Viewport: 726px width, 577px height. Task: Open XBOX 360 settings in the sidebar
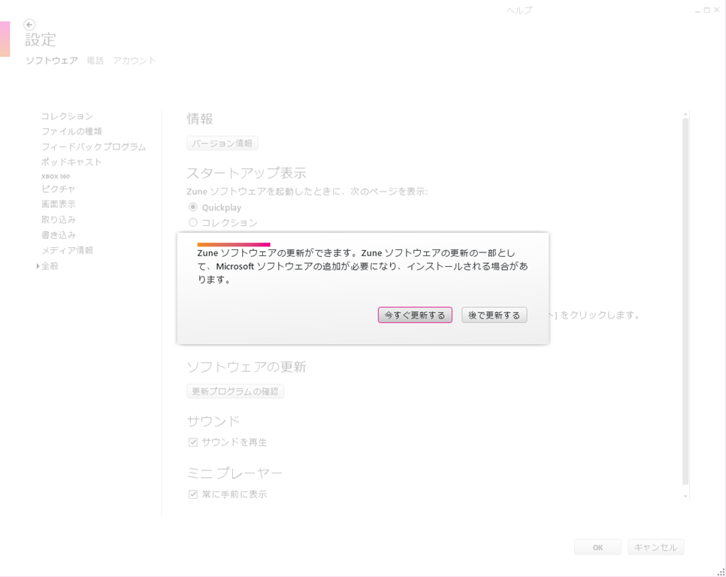[x=56, y=177]
